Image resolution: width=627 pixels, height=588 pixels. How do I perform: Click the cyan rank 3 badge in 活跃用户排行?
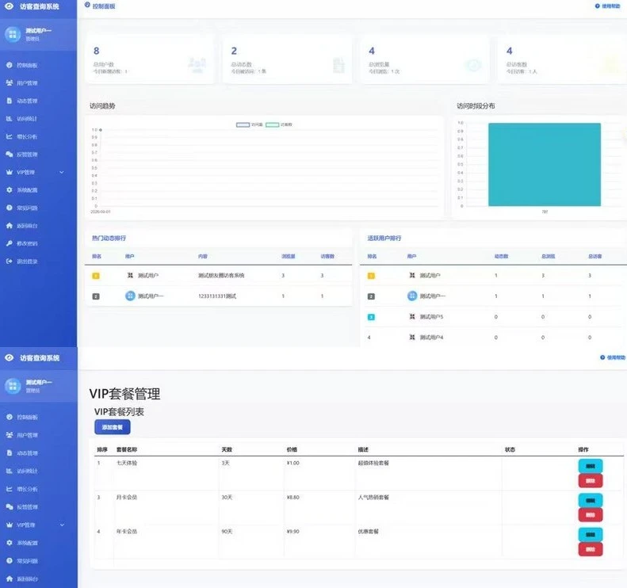(x=371, y=317)
